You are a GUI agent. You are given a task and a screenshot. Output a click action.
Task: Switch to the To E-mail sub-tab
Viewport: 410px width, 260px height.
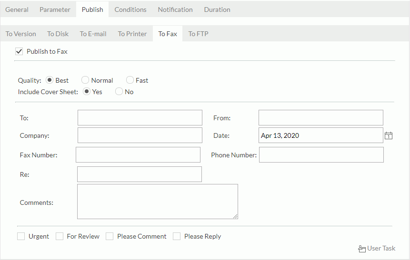pos(93,34)
